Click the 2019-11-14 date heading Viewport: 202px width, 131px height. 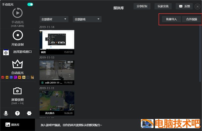click(x=47, y=27)
